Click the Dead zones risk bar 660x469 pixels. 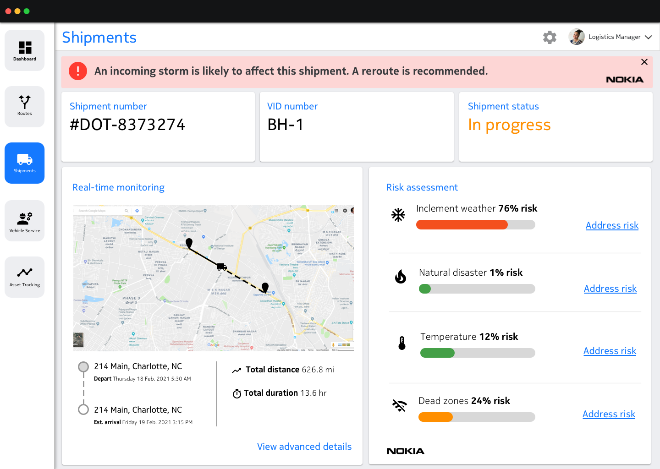[x=477, y=417]
